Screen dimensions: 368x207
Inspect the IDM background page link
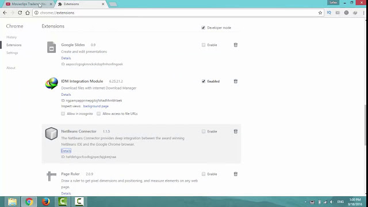tap(96, 106)
